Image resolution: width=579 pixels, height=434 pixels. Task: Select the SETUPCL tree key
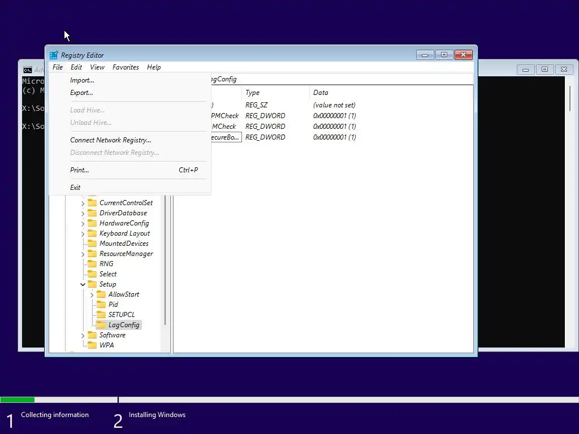coord(122,314)
